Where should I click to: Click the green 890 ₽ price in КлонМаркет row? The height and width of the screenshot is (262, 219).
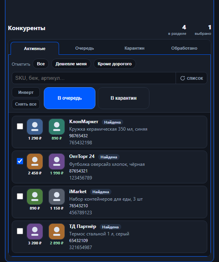57,138
